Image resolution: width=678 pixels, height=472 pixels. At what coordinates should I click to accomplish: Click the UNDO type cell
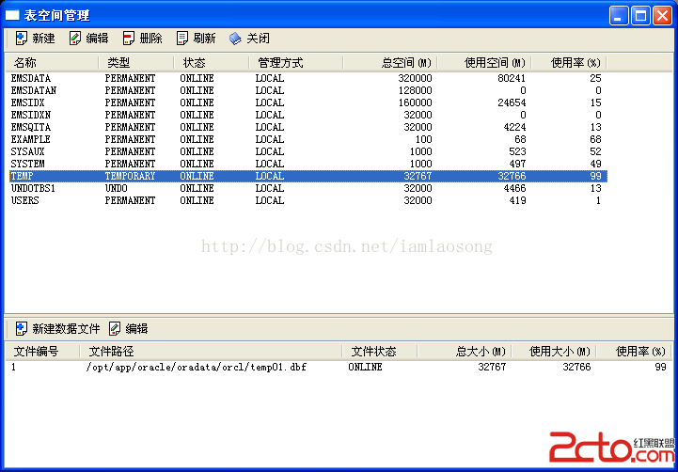pos(117,188)
